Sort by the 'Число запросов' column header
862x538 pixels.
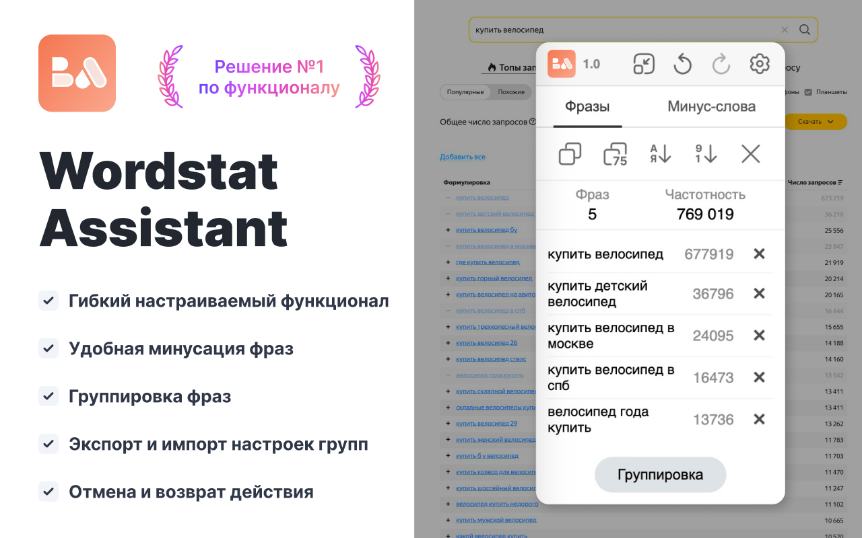pyautogui.click(x=815, y=182)
